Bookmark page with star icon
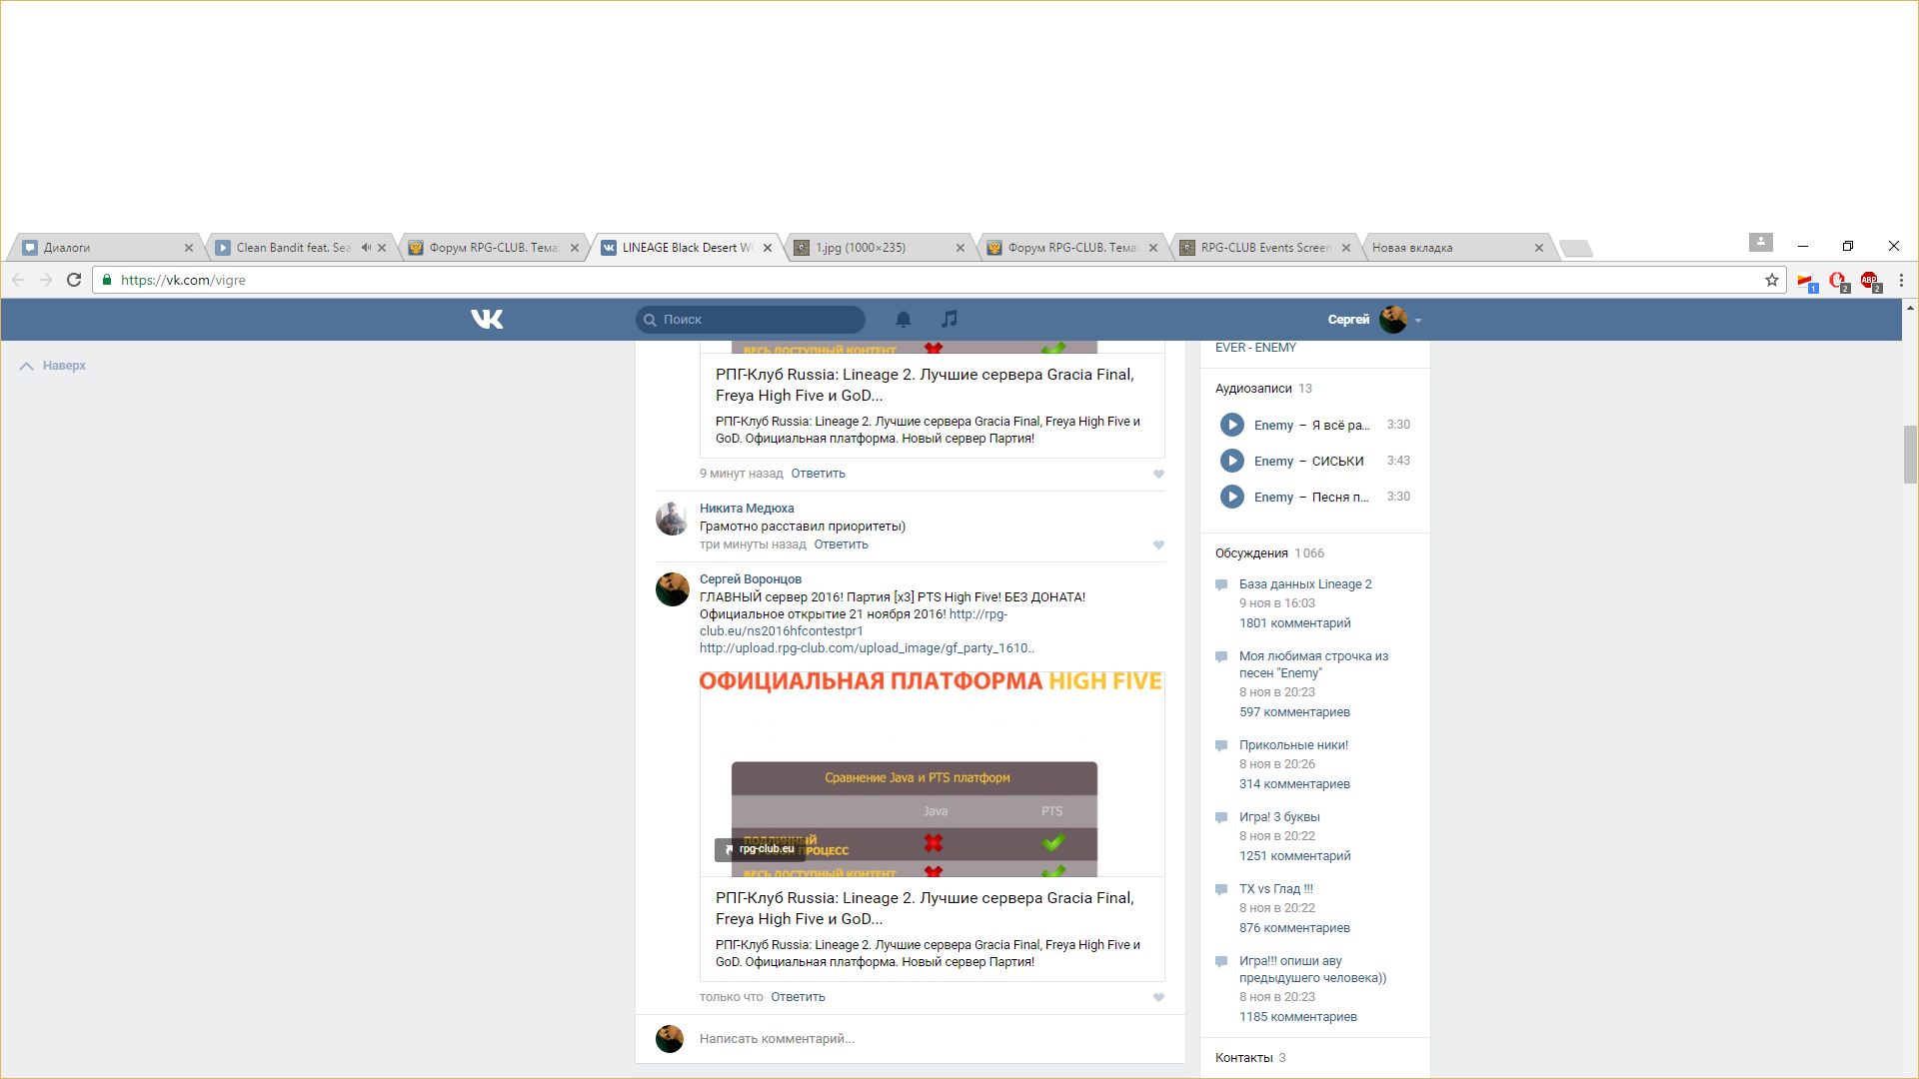The width and height of the screenshot is (1919, 1079). (x=1771, y=280)
